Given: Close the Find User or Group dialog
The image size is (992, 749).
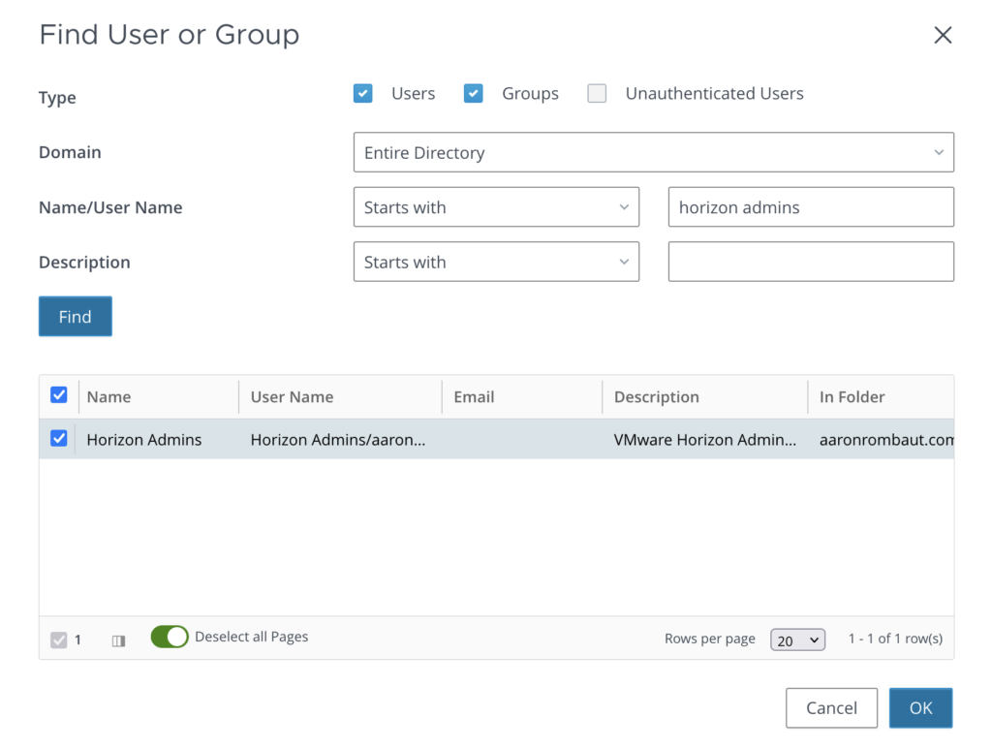Looking at the screenshot, I should [x=943, y=36].
